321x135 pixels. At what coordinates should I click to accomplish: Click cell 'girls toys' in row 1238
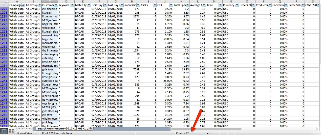point(50,69)
